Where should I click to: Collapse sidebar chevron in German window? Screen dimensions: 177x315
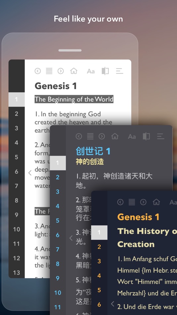pos(113,304)
